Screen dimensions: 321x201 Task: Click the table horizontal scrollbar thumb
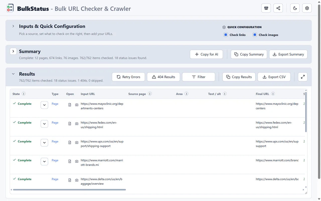[69, 190]
